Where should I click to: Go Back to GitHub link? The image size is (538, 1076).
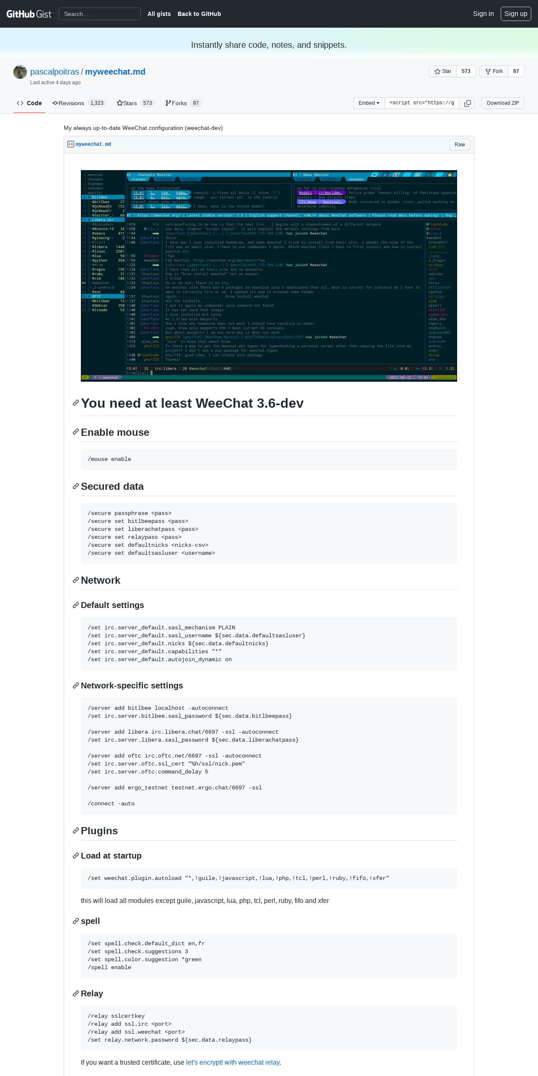199,14
